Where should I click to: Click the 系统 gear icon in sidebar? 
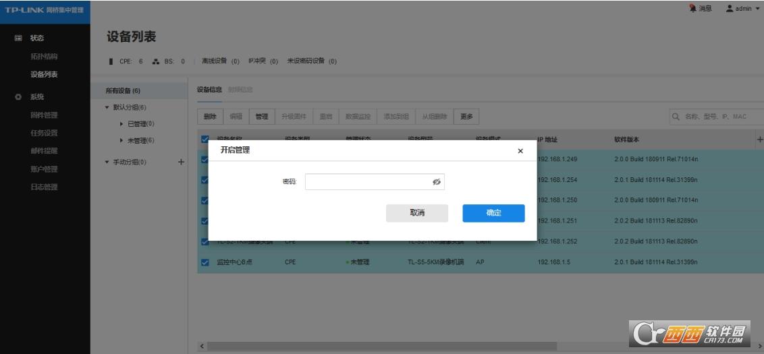[19, 97]
